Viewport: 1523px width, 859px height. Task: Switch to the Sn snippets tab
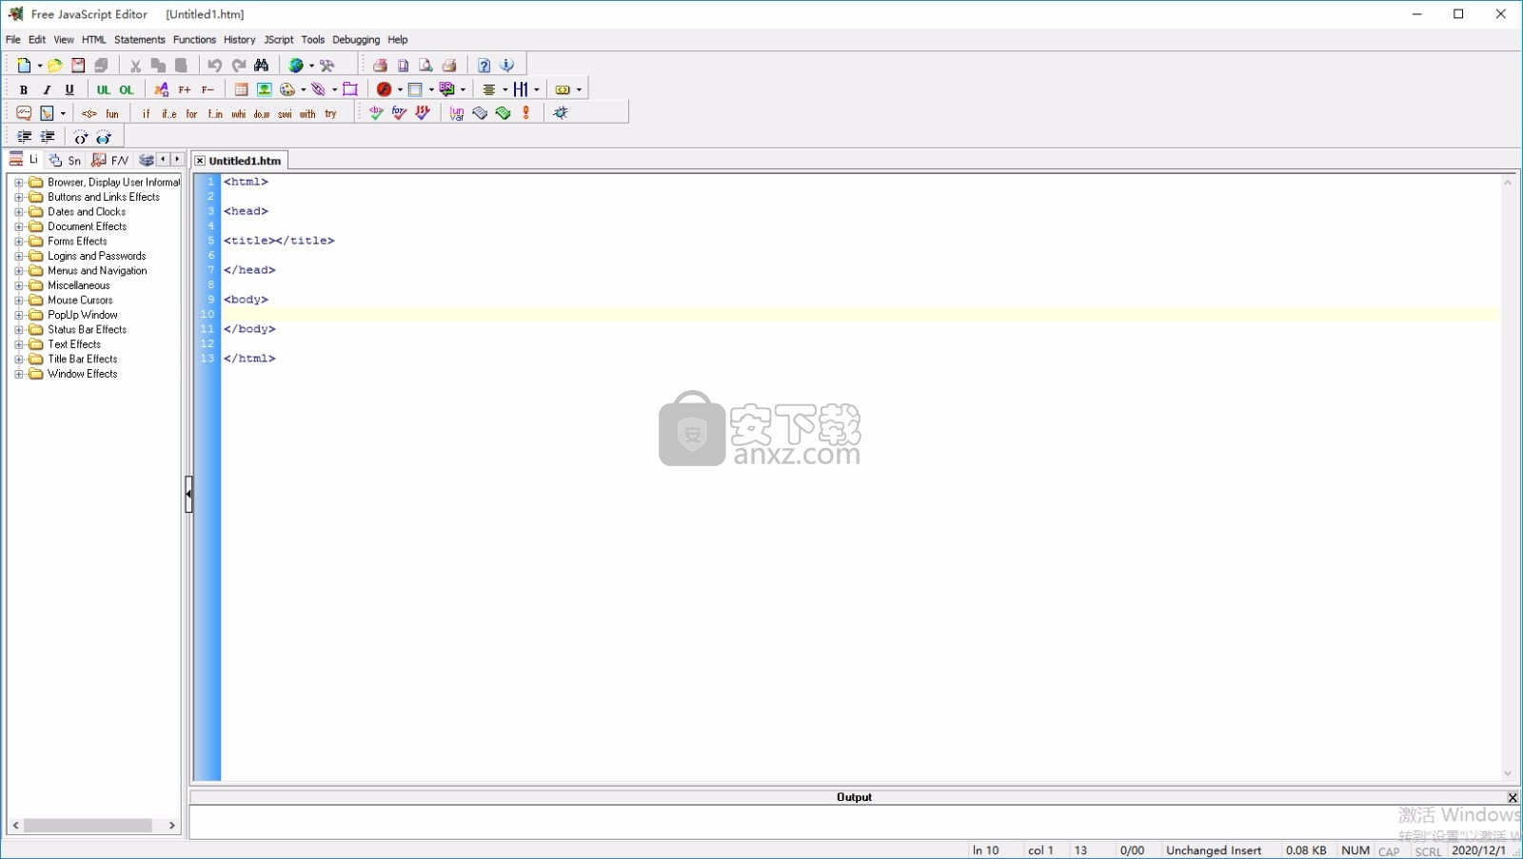66,161
